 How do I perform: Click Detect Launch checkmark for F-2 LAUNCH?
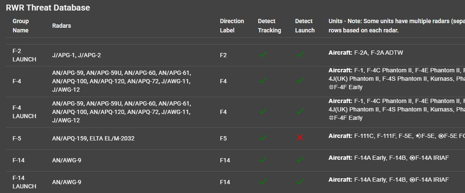pos(300,54)
